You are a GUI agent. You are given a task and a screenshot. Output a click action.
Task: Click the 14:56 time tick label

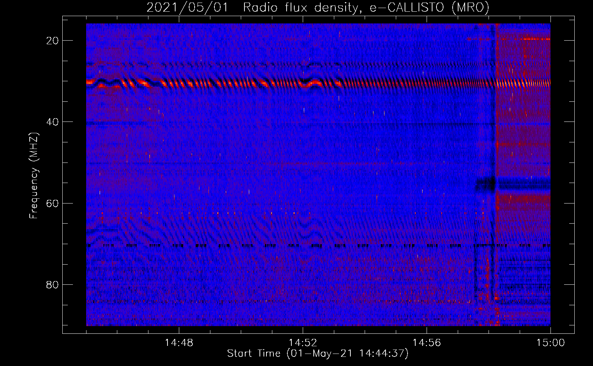click(427, 343)
